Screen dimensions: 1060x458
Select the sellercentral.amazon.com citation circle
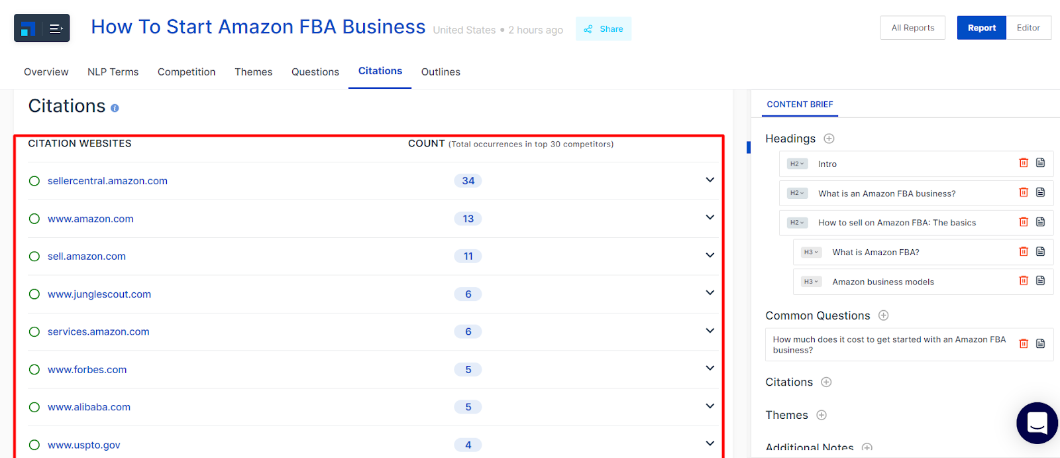(34, 181)
